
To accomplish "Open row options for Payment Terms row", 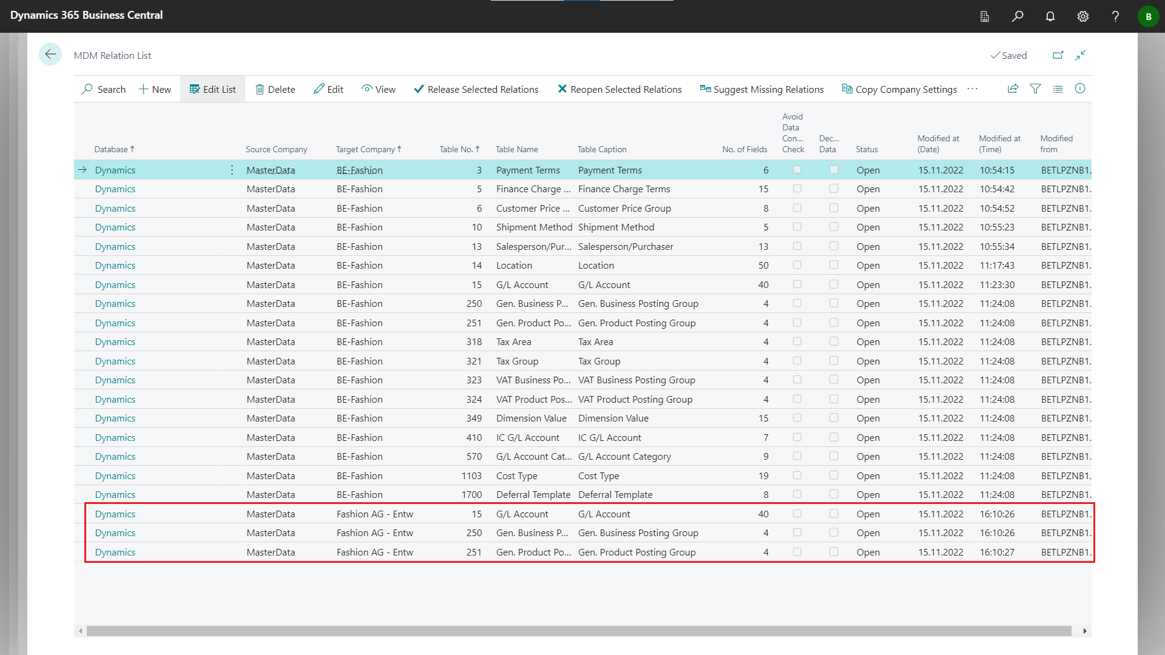I will pyautogui.click(x=232, y=170).
